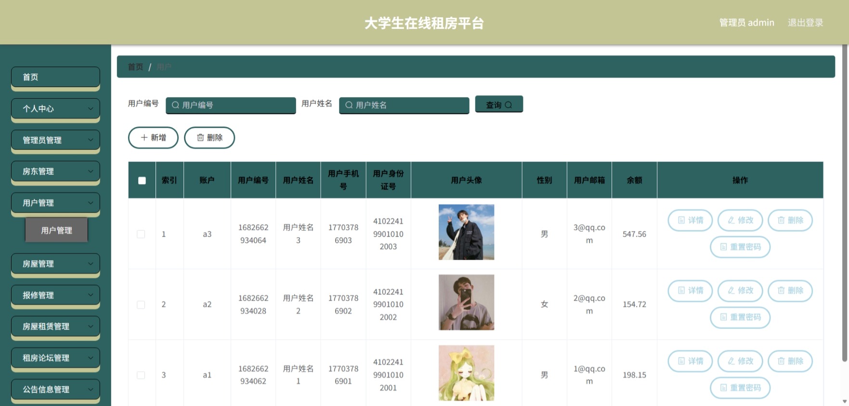Image resolution: width=849 pixels, height=406 pixels.
Task: Expand the 房屋管理 sidebar menu
Action: [55, 264]
